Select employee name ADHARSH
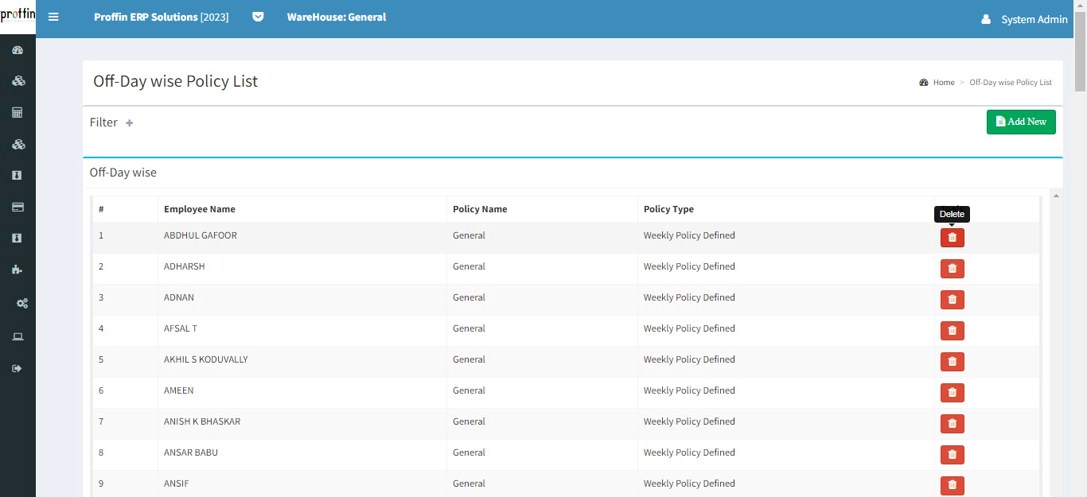1087x497 pixels. point(185,266)
